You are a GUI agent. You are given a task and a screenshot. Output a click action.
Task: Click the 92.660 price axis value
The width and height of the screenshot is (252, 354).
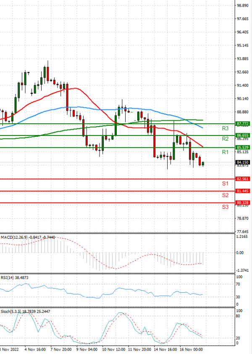pyautogui.click(x=242, y=72)
